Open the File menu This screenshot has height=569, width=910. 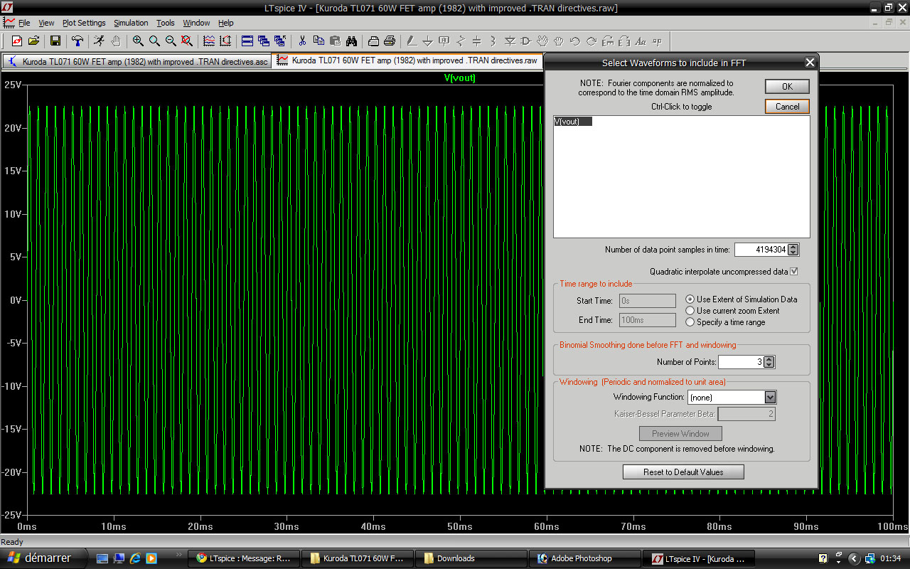click(24, 23)
